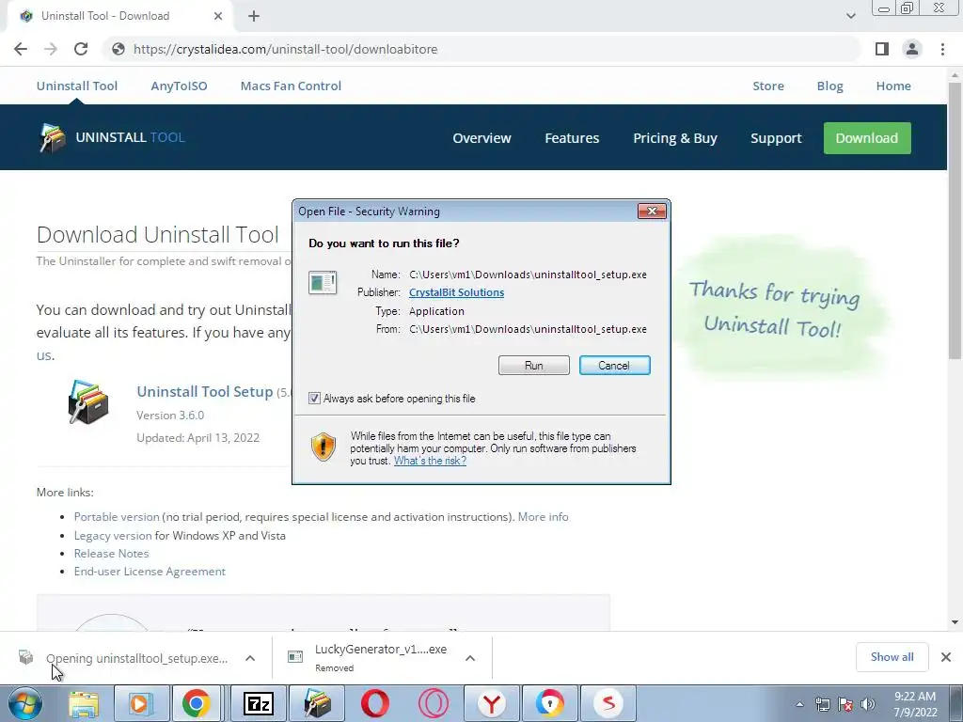Click the taskbar clock showing 9:22 AM

coord(915,704)
